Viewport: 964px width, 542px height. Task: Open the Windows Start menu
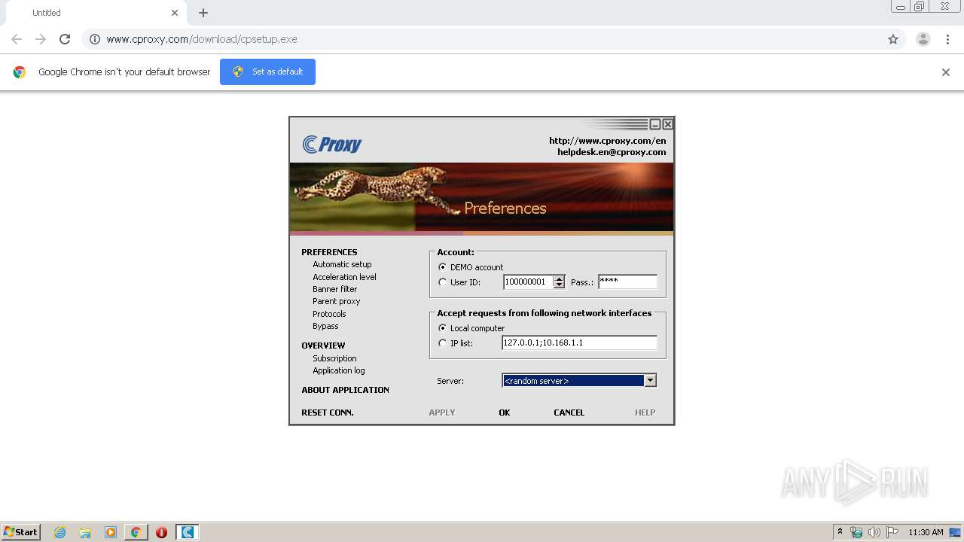(x=21, y=532)
